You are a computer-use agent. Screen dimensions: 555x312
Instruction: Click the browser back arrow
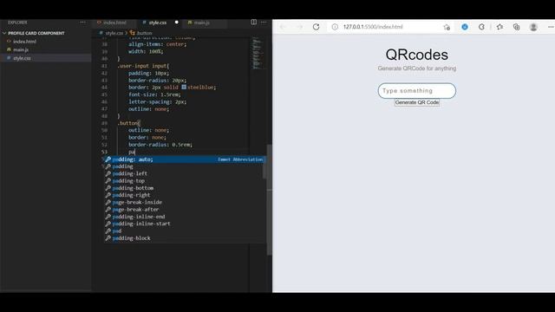(x=283, y=27)
